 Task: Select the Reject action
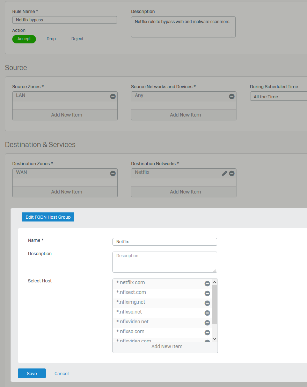78,39
